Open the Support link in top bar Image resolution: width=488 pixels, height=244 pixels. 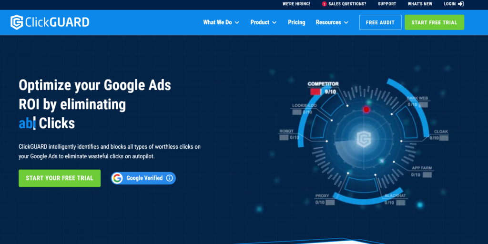point(387,4)
